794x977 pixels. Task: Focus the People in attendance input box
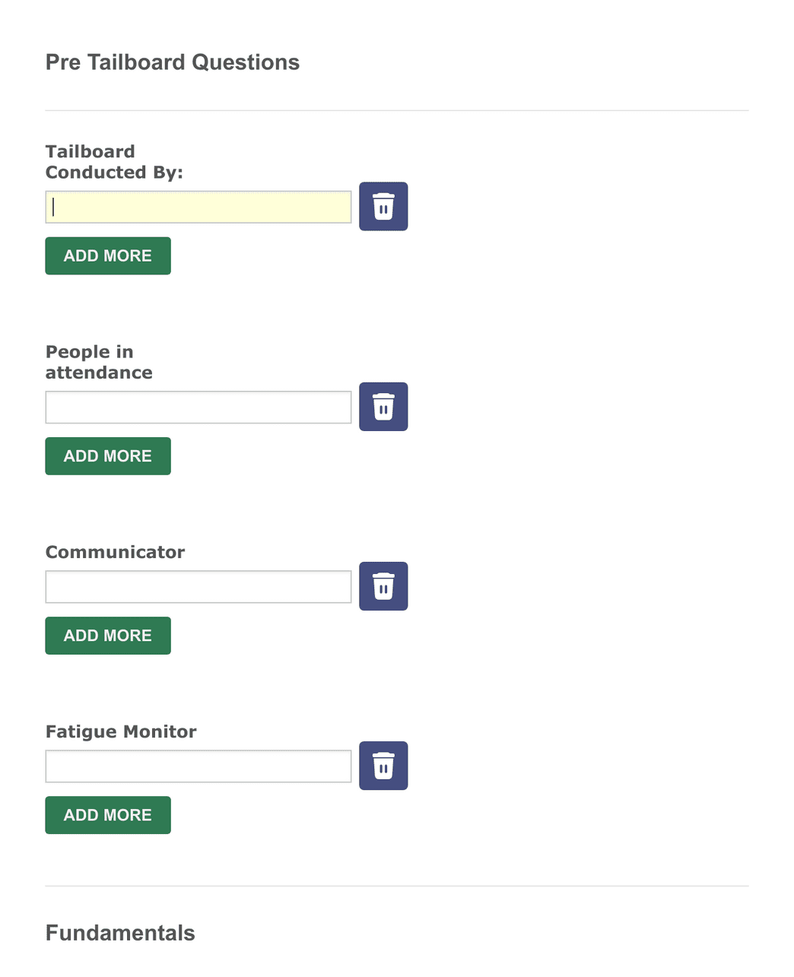(198, 407)
